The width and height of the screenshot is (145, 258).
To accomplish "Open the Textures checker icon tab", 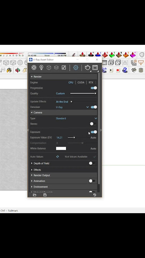I will point(64,67).
